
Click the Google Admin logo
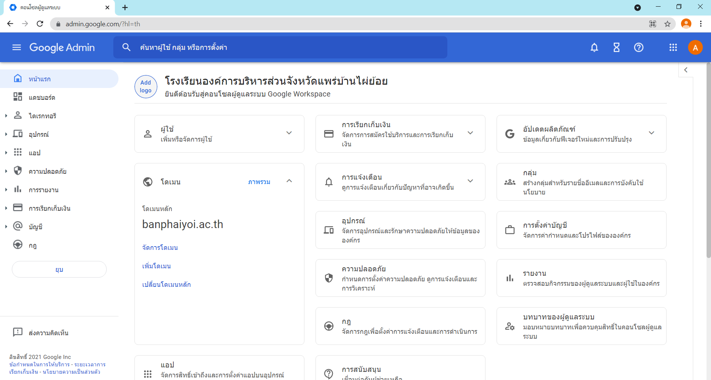(62, 47)
